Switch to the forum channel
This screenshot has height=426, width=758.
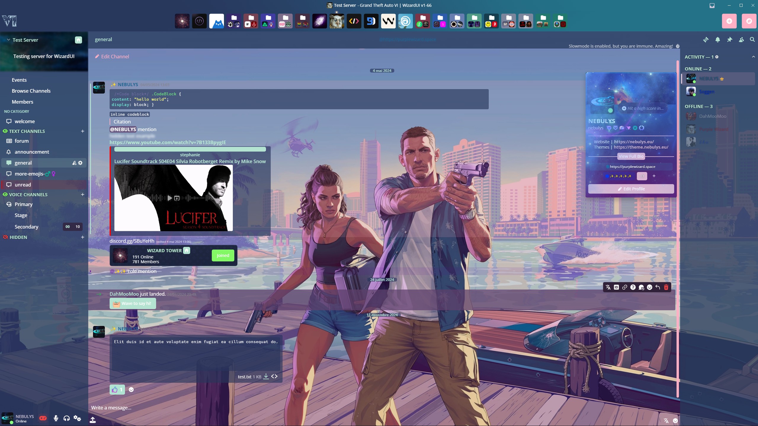pyautogui.click(x=44, y=141)
